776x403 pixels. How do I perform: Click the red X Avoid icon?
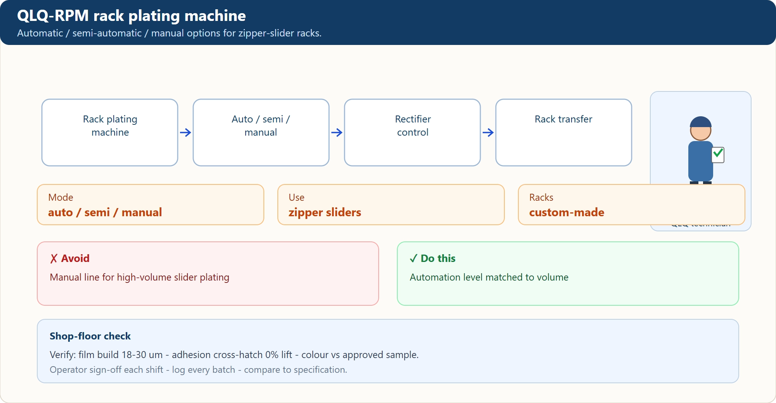[x=54, y=258]
